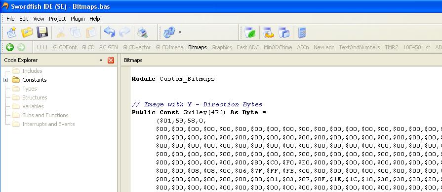Click code line containing $01,$03,$07,$0F

(299, 179)
